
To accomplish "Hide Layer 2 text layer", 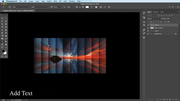I will (x=148, y=25).
